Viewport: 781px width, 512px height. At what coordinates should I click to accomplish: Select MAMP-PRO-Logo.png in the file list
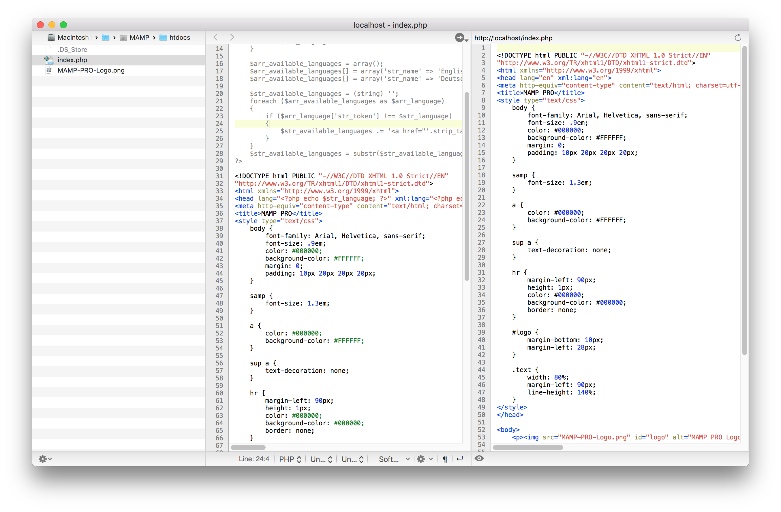119,71
